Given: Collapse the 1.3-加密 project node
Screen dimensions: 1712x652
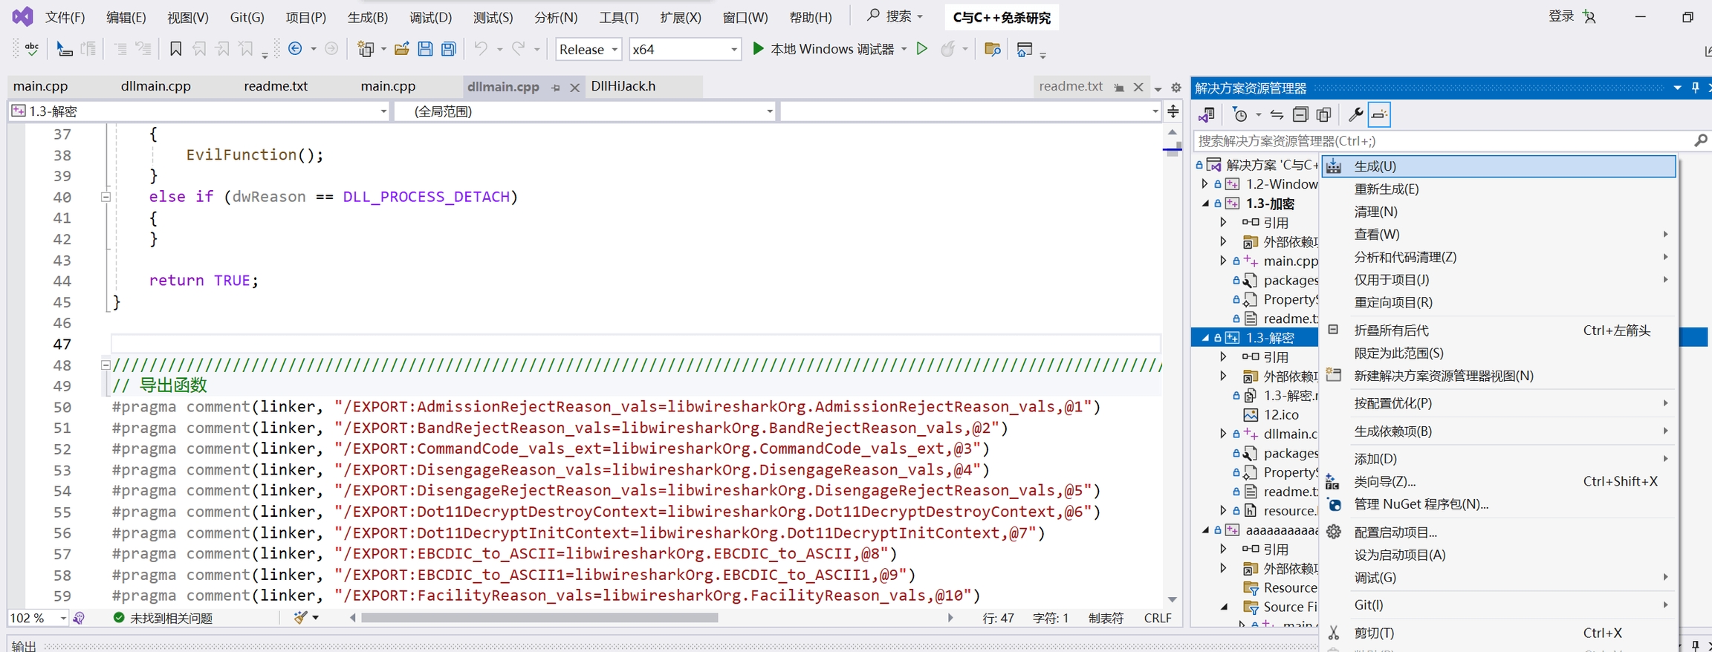Looking at the screenshot, I should 1205,203.
